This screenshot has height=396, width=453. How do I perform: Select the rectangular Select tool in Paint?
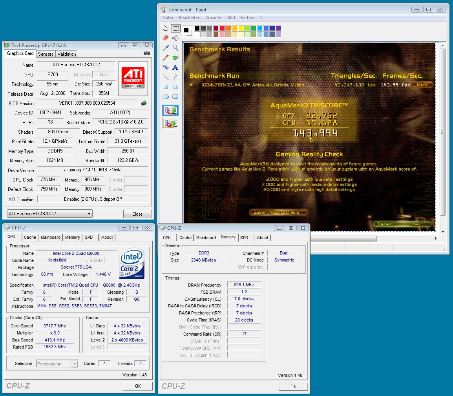pos(175,28)
